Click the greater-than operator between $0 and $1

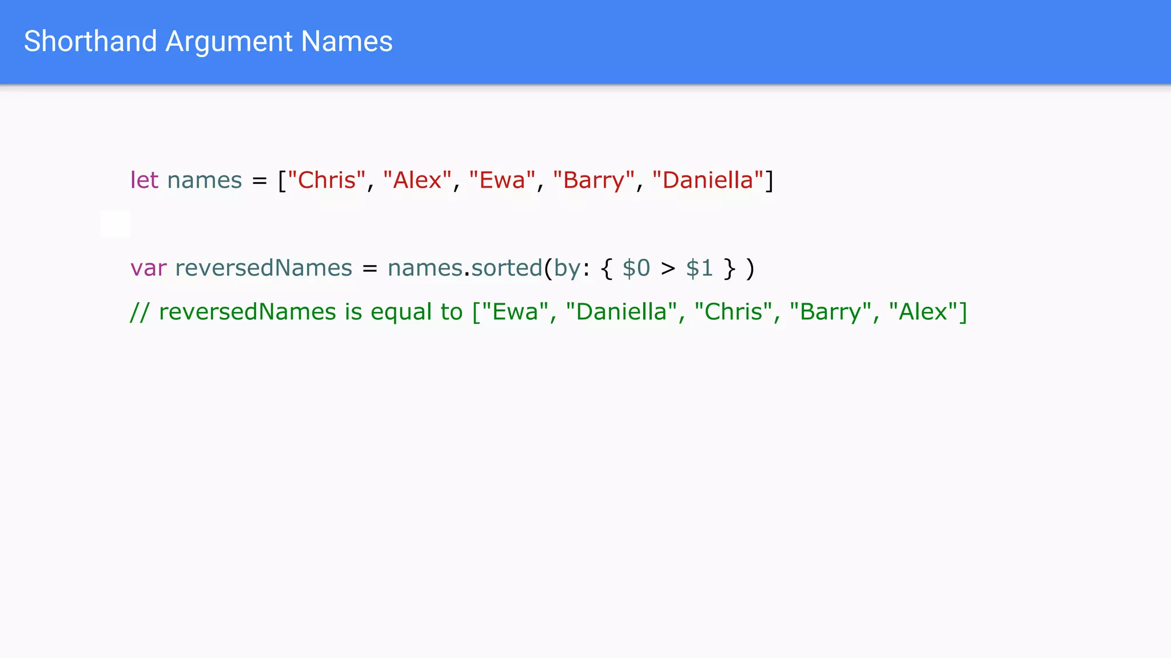click(668, 268)
